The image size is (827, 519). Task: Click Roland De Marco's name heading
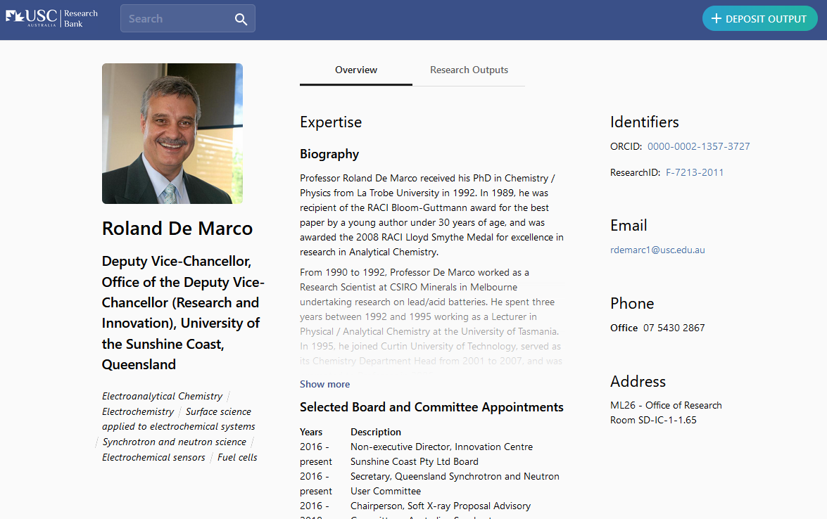[177, 228]
